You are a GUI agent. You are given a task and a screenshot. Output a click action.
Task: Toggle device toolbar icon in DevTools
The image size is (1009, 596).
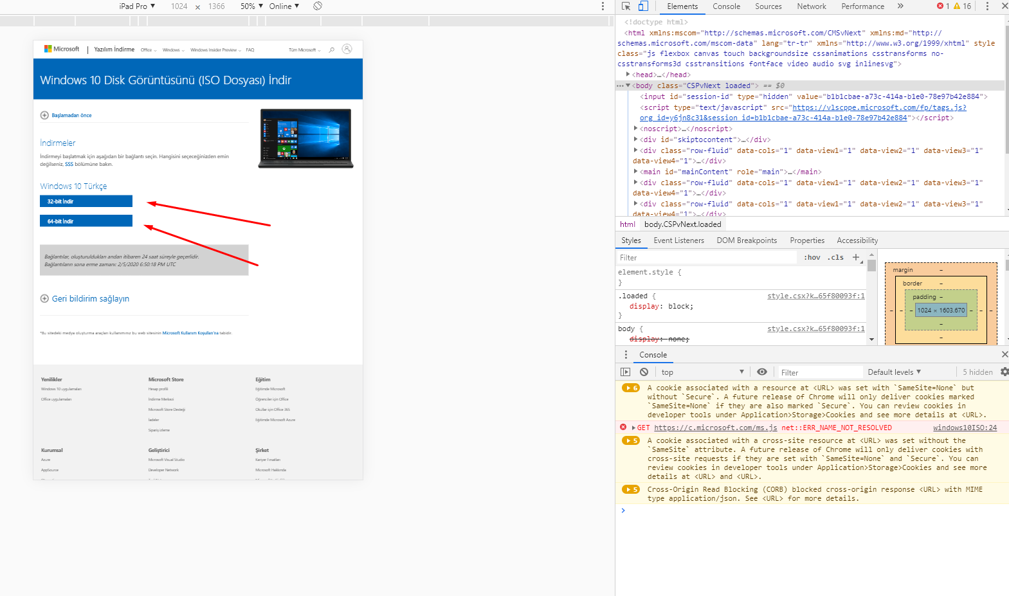click(x=643, y=6)
